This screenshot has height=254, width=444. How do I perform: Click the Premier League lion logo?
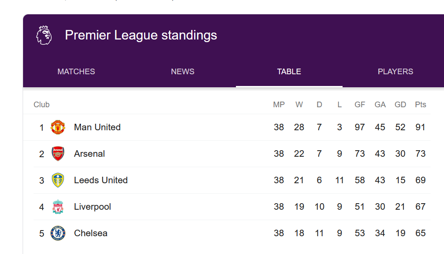point(44,35)
